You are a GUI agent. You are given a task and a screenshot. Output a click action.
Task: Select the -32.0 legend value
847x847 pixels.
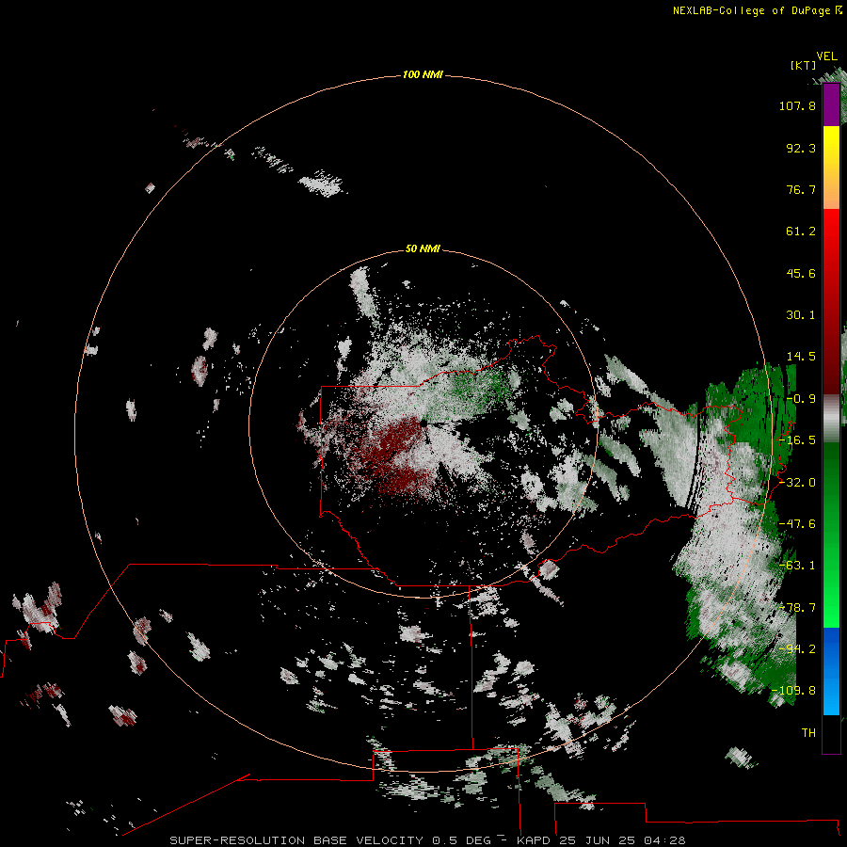(797, 483)
